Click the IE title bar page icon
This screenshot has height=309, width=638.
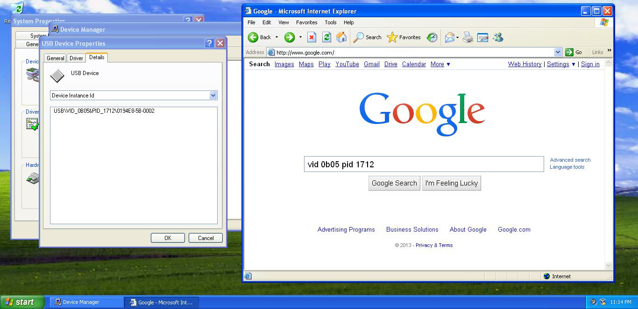pos(248,11)
